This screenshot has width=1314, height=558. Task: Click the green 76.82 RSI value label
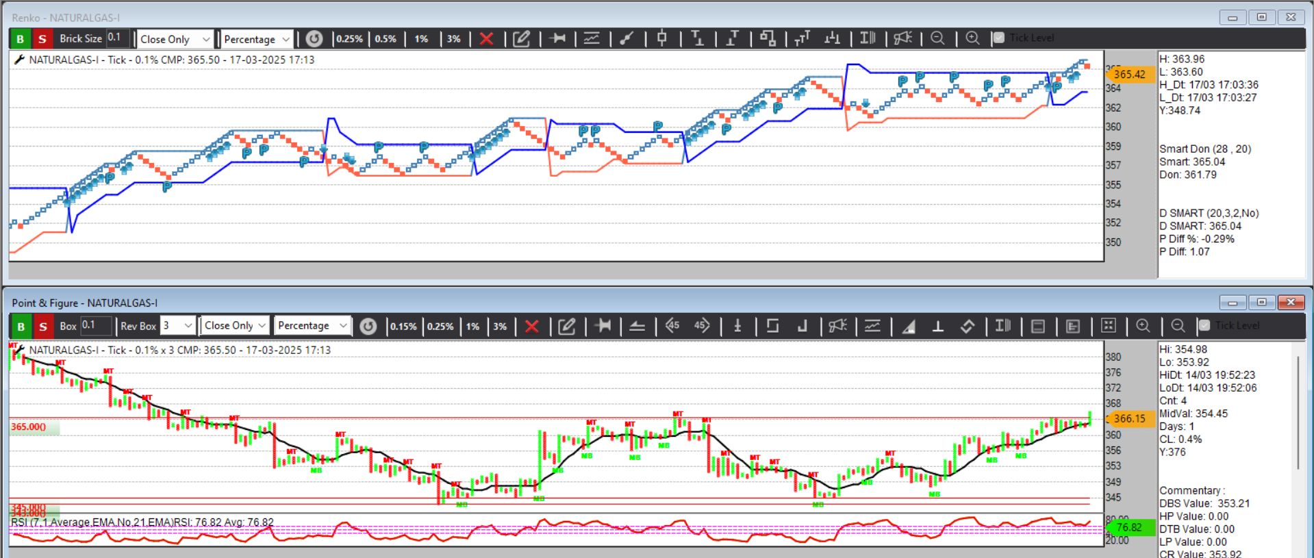tap(1130, 527)
